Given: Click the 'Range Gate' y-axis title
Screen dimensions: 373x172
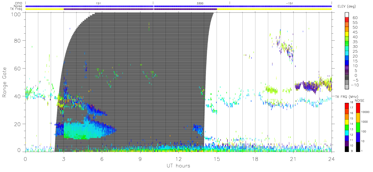Looking at the screenshot, I should click(5, 82).
